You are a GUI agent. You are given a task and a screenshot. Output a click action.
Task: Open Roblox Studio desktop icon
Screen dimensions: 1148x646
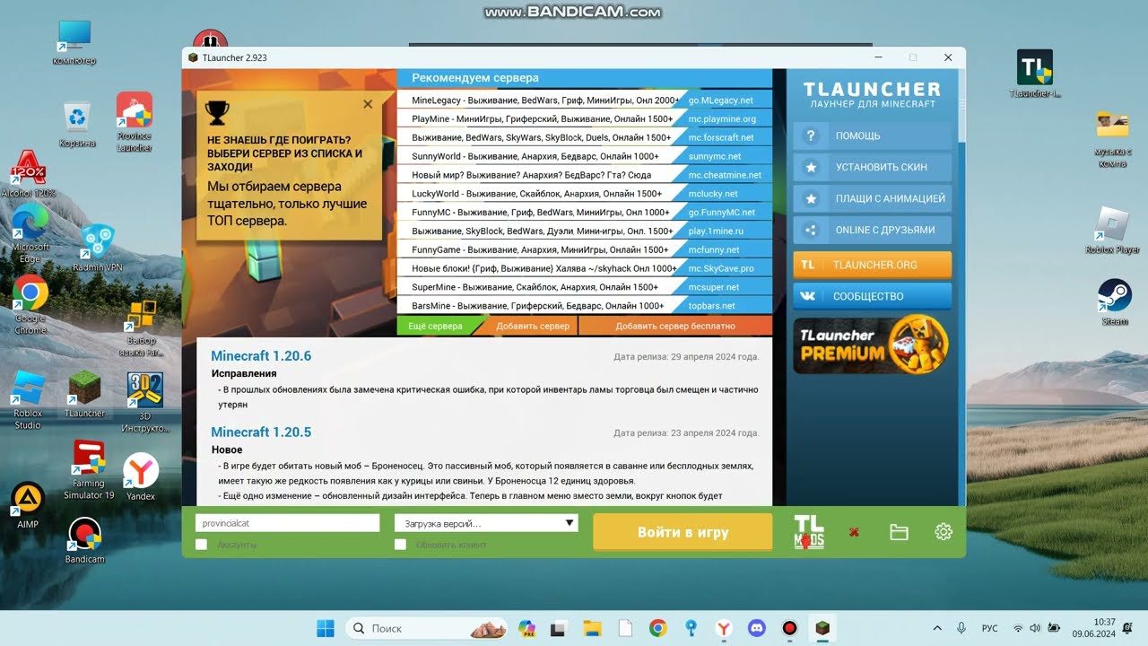[x=28, y=399]
